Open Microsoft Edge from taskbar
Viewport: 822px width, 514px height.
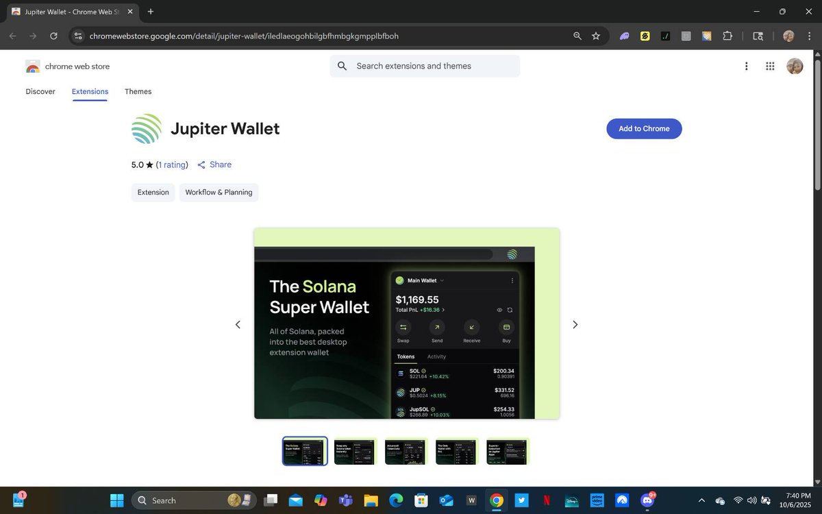[396, 500]
